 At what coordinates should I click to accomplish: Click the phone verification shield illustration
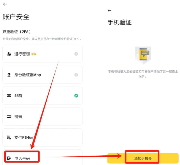coord(143,55)
